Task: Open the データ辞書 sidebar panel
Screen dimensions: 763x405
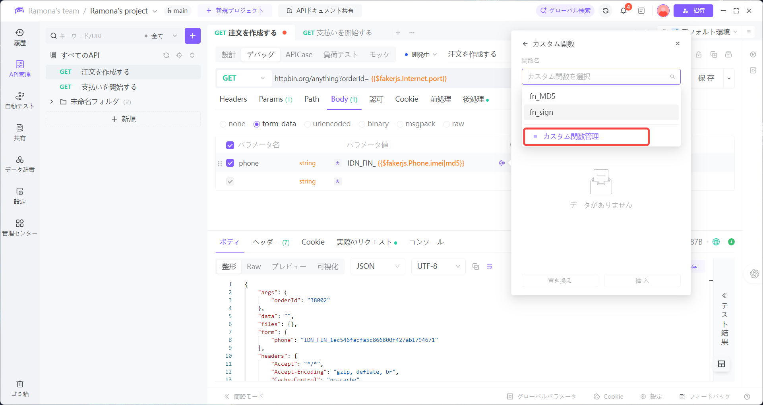Action: click(20, 164)
